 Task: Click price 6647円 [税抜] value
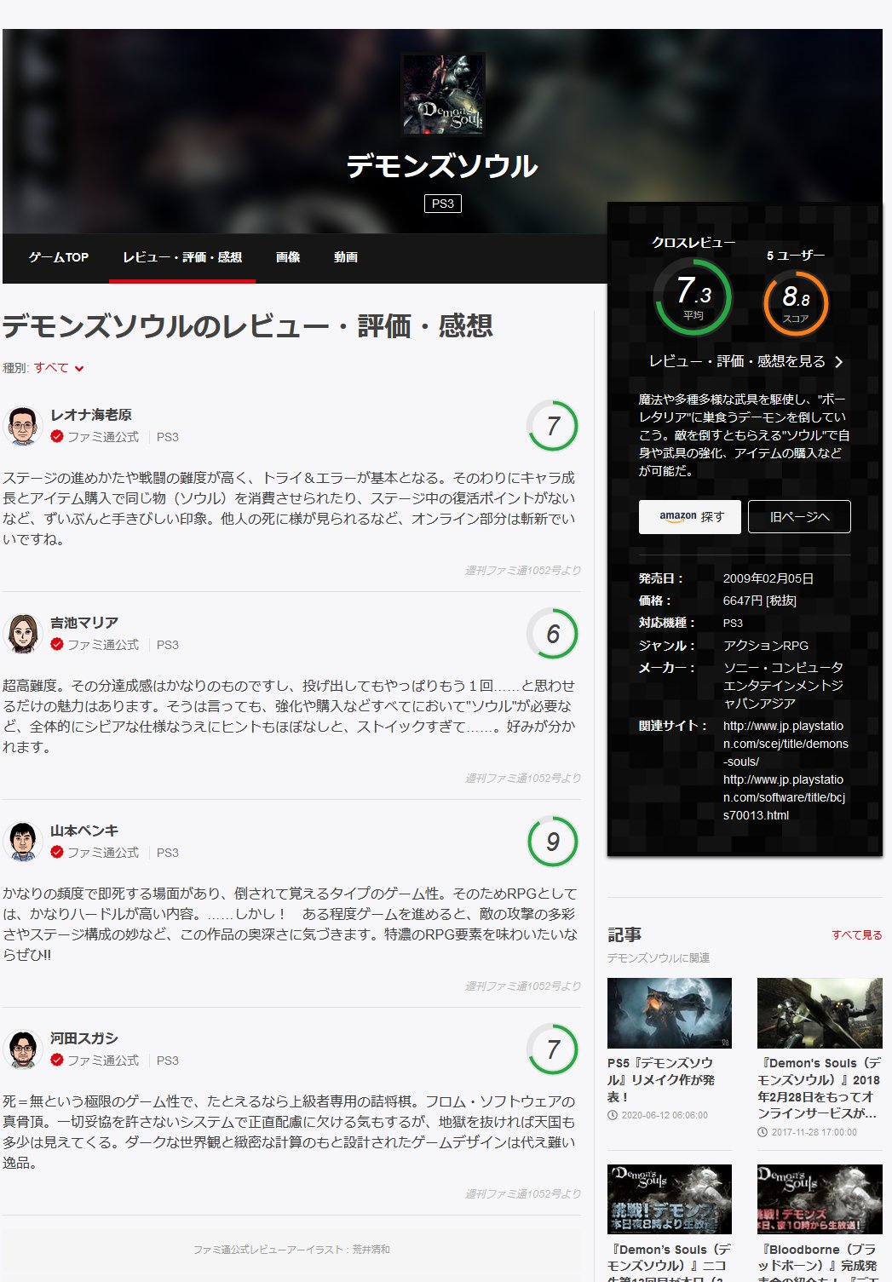tap(759, 601)
